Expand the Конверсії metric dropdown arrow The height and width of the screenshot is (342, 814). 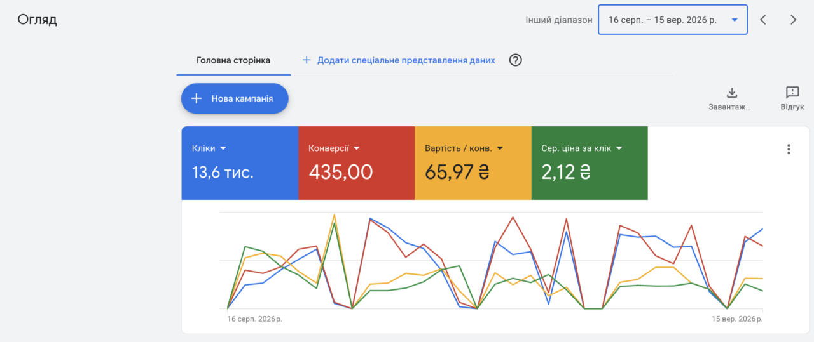(x=357, y=148)
